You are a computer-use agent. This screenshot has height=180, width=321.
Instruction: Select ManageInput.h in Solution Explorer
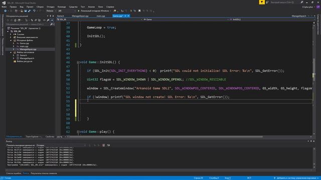(x=27, y=58)
